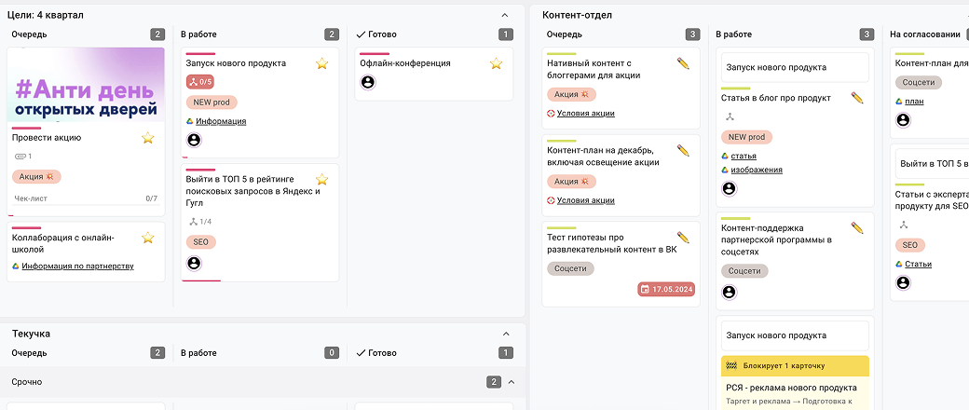Screen dimensions: 969x410
Task: Click pencil icon on Нативный контент card
Action: tap(683, 63)
